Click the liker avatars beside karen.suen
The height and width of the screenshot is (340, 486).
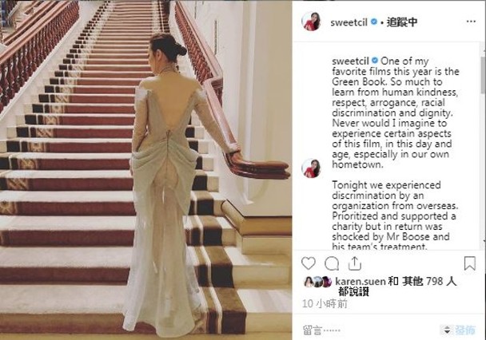pos(317,282)
